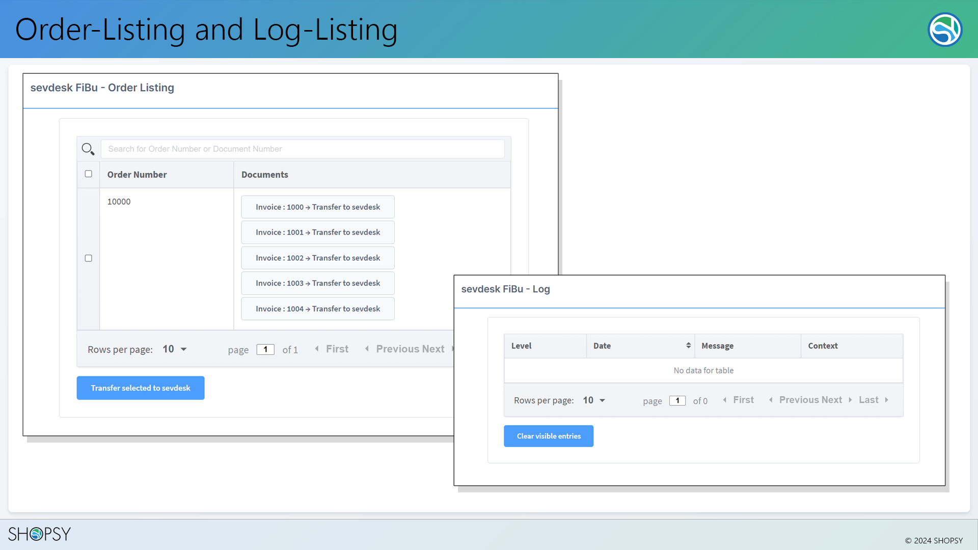Enable selection for order number 10000
Viewport: 978px width, 550px height.
(x=88, y=258)
